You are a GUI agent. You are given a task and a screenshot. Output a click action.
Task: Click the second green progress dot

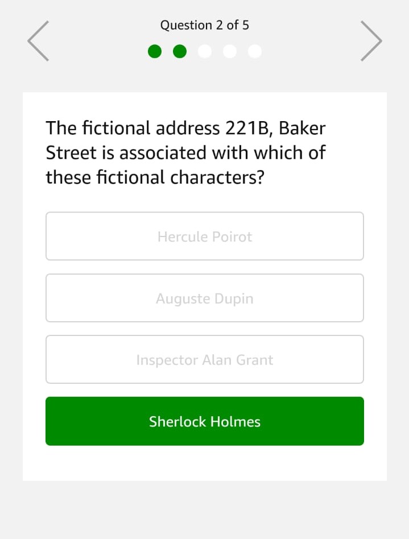(x=180, y=52)
